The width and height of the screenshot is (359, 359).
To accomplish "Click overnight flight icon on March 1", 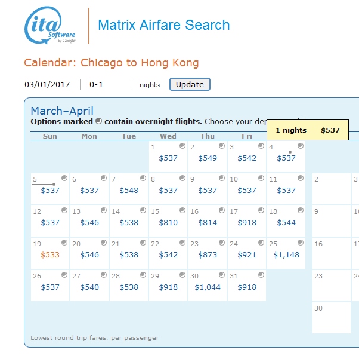I will click(x=182, y=146).
